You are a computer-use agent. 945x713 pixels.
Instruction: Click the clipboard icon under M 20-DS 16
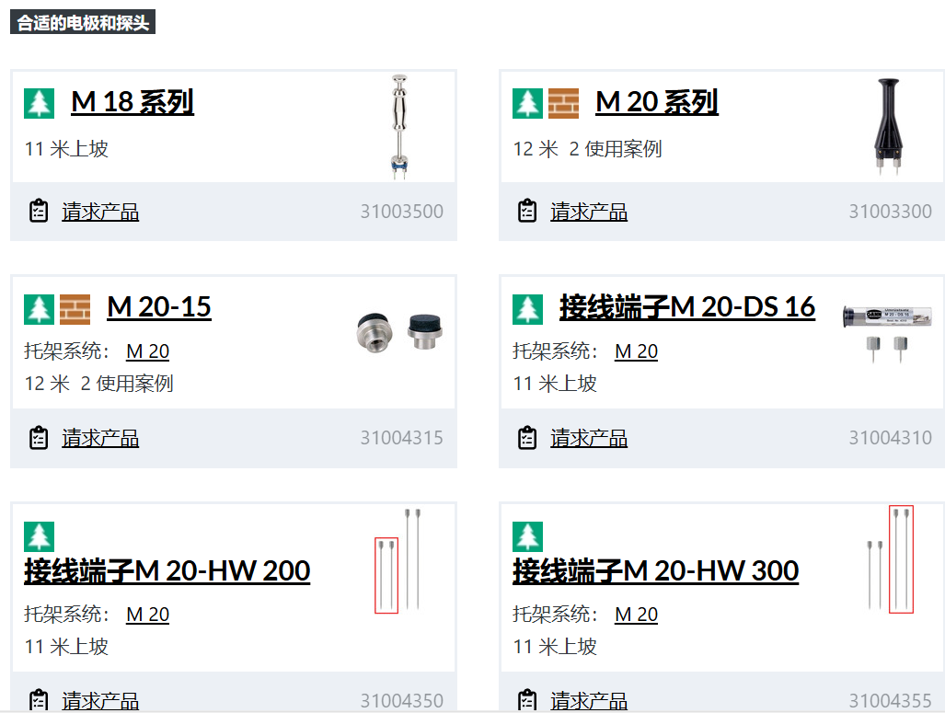[527, 438]
